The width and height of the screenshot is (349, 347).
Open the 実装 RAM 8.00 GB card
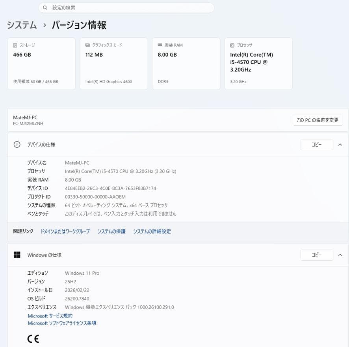point(186,64)
